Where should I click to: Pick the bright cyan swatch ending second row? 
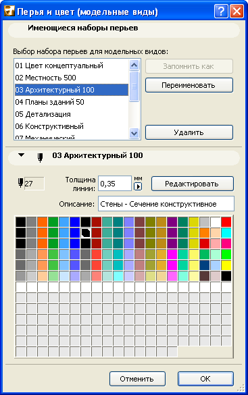pos(226,233)
